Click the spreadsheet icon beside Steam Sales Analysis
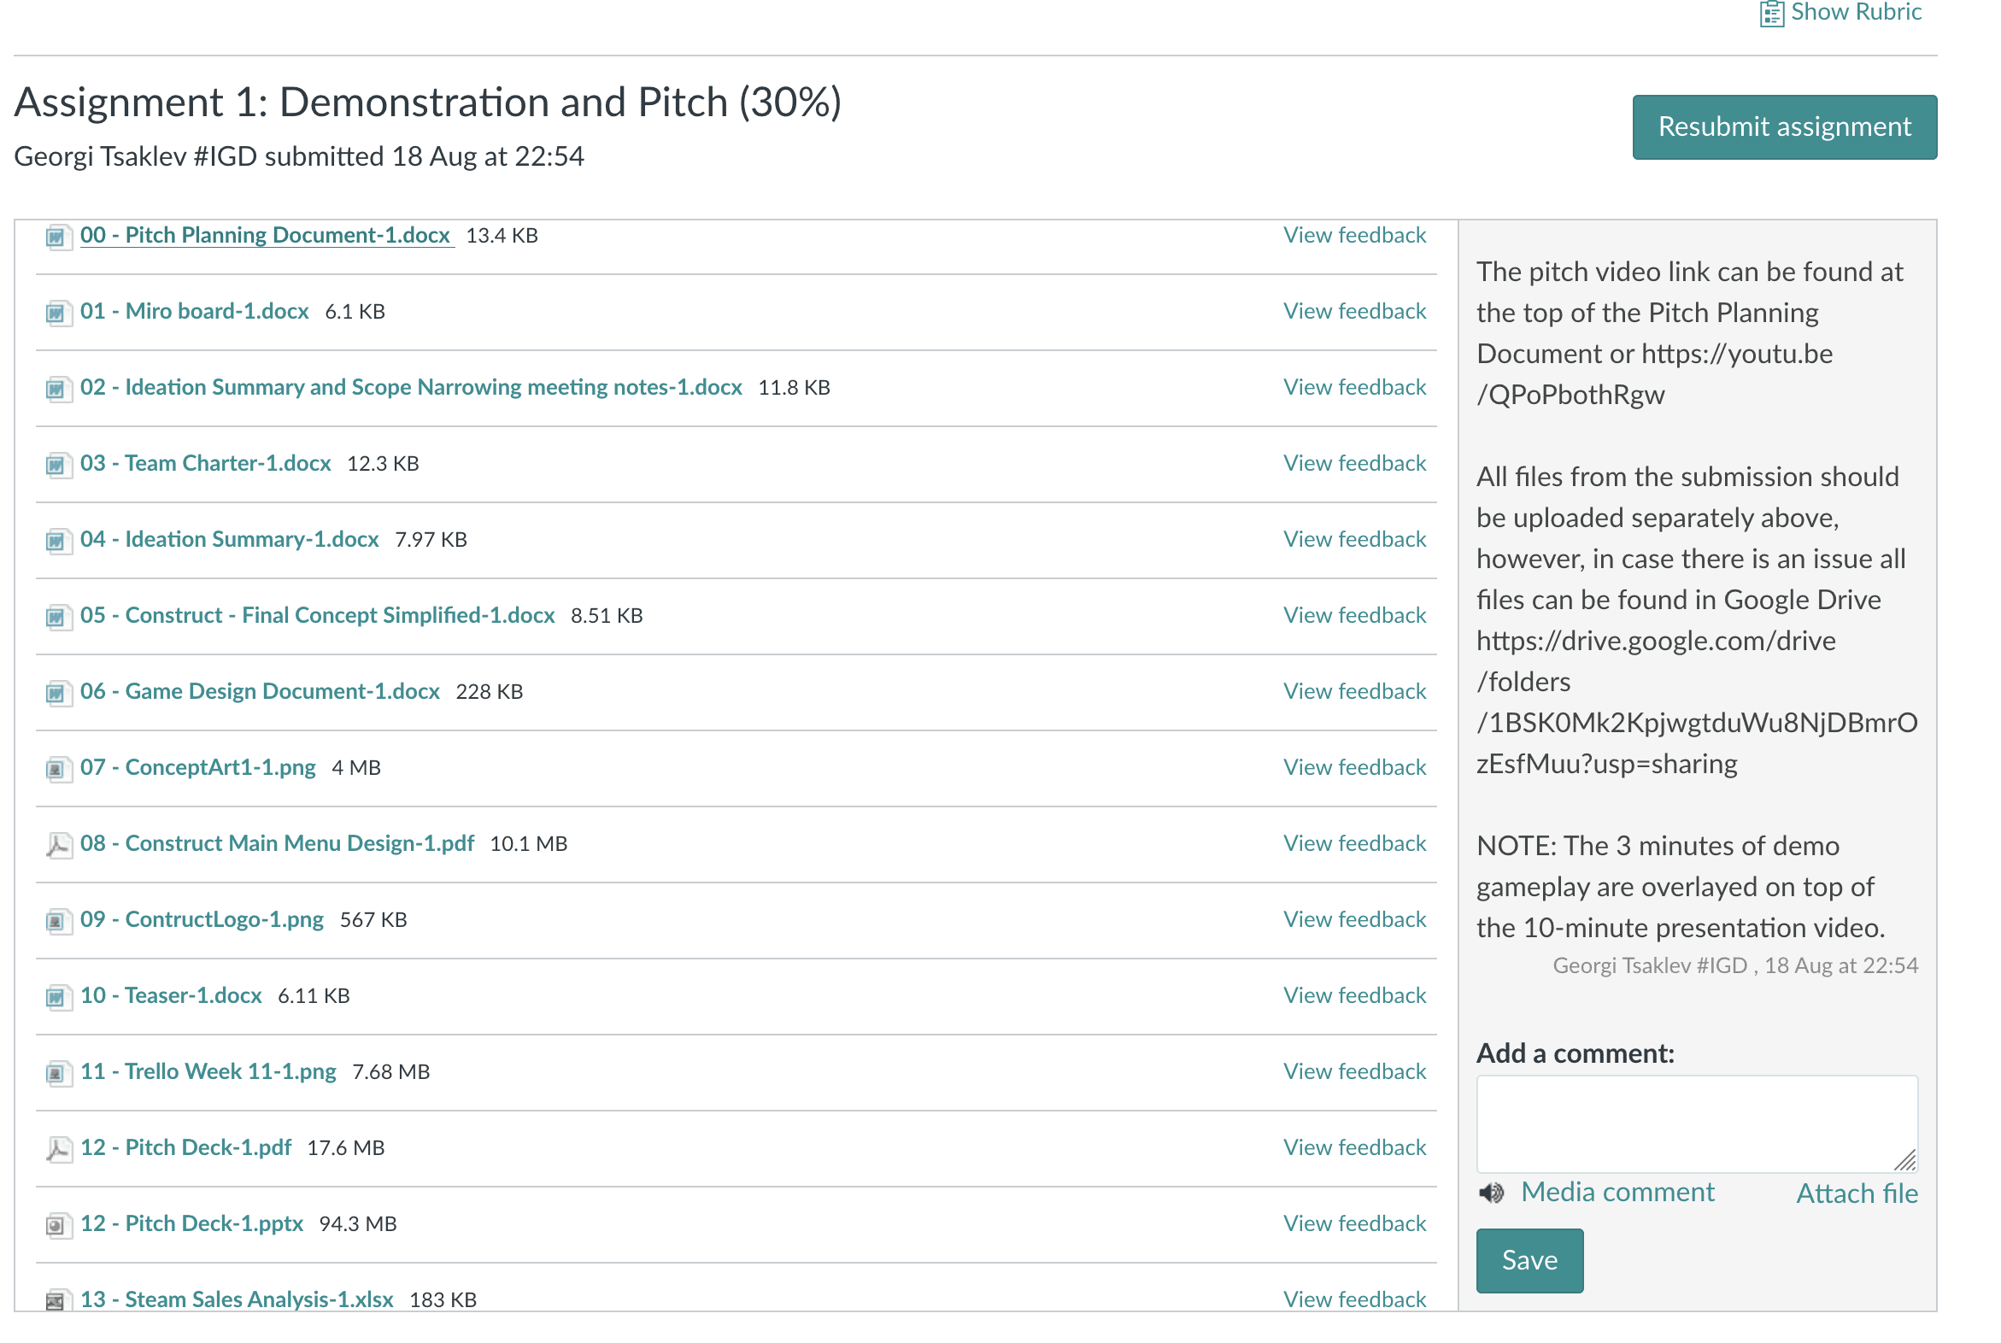The width and height of the screenshot is (2001, 1343). pos(56,1300)
